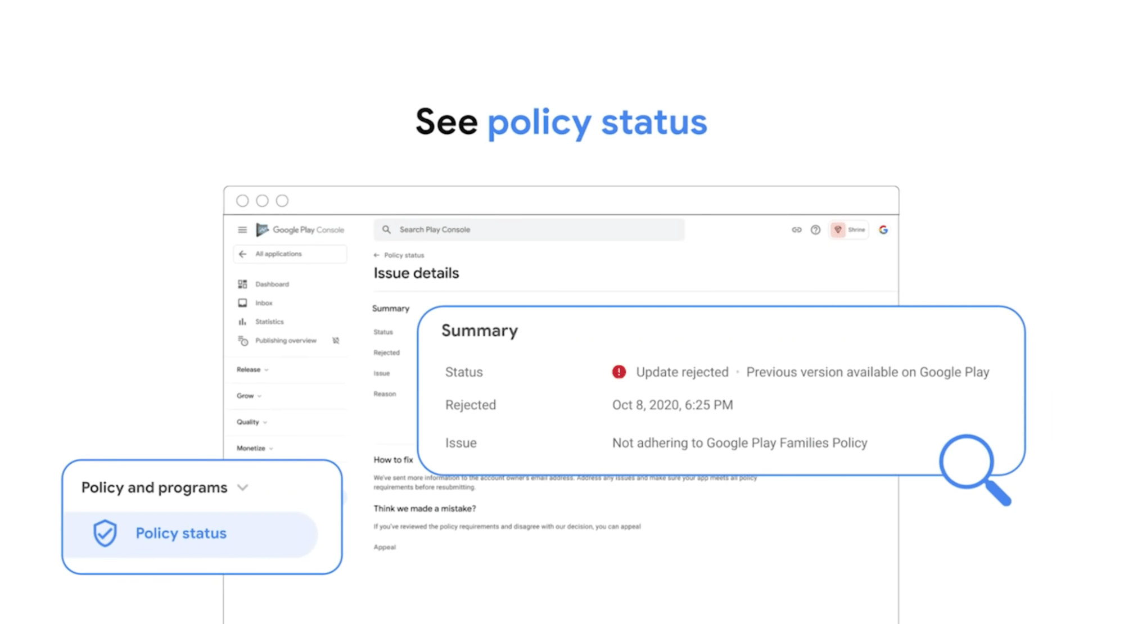The image size is (1124, 624).
Task: Click the small 'Reason' label
Action: tap(385, 394)
